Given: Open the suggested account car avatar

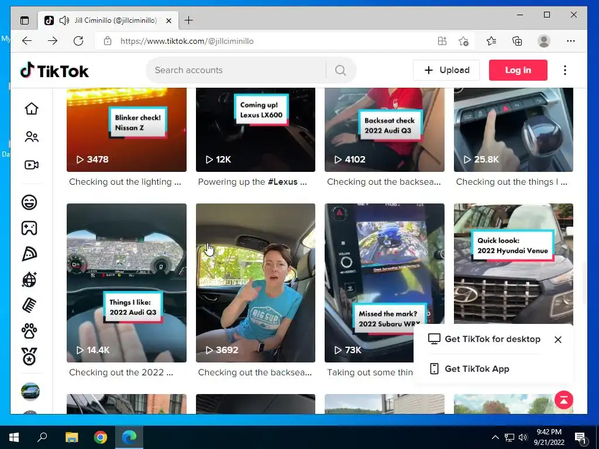Looking at the screenshot, I should tap(30, 391).
